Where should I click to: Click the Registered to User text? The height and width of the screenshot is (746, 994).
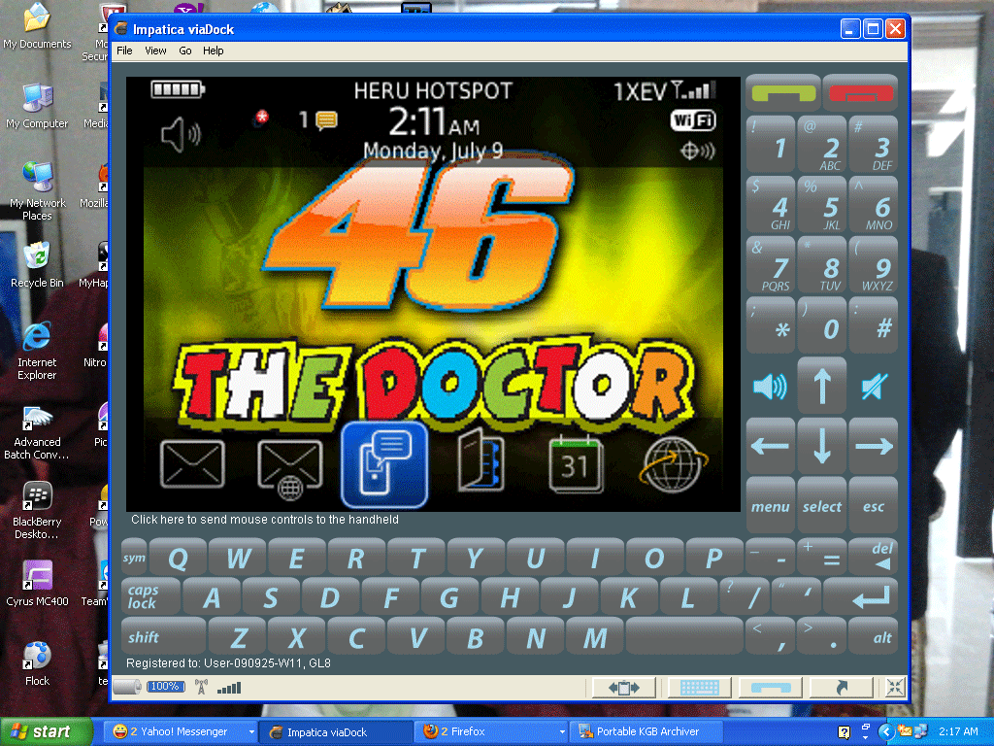tap(228, 663)
